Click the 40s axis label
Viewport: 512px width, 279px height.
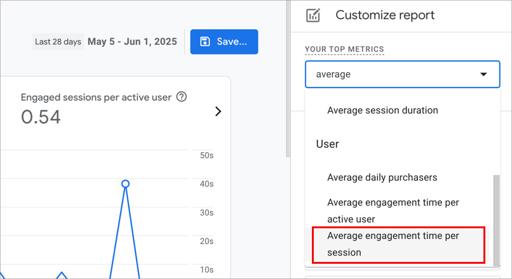(x=206, y=184)
